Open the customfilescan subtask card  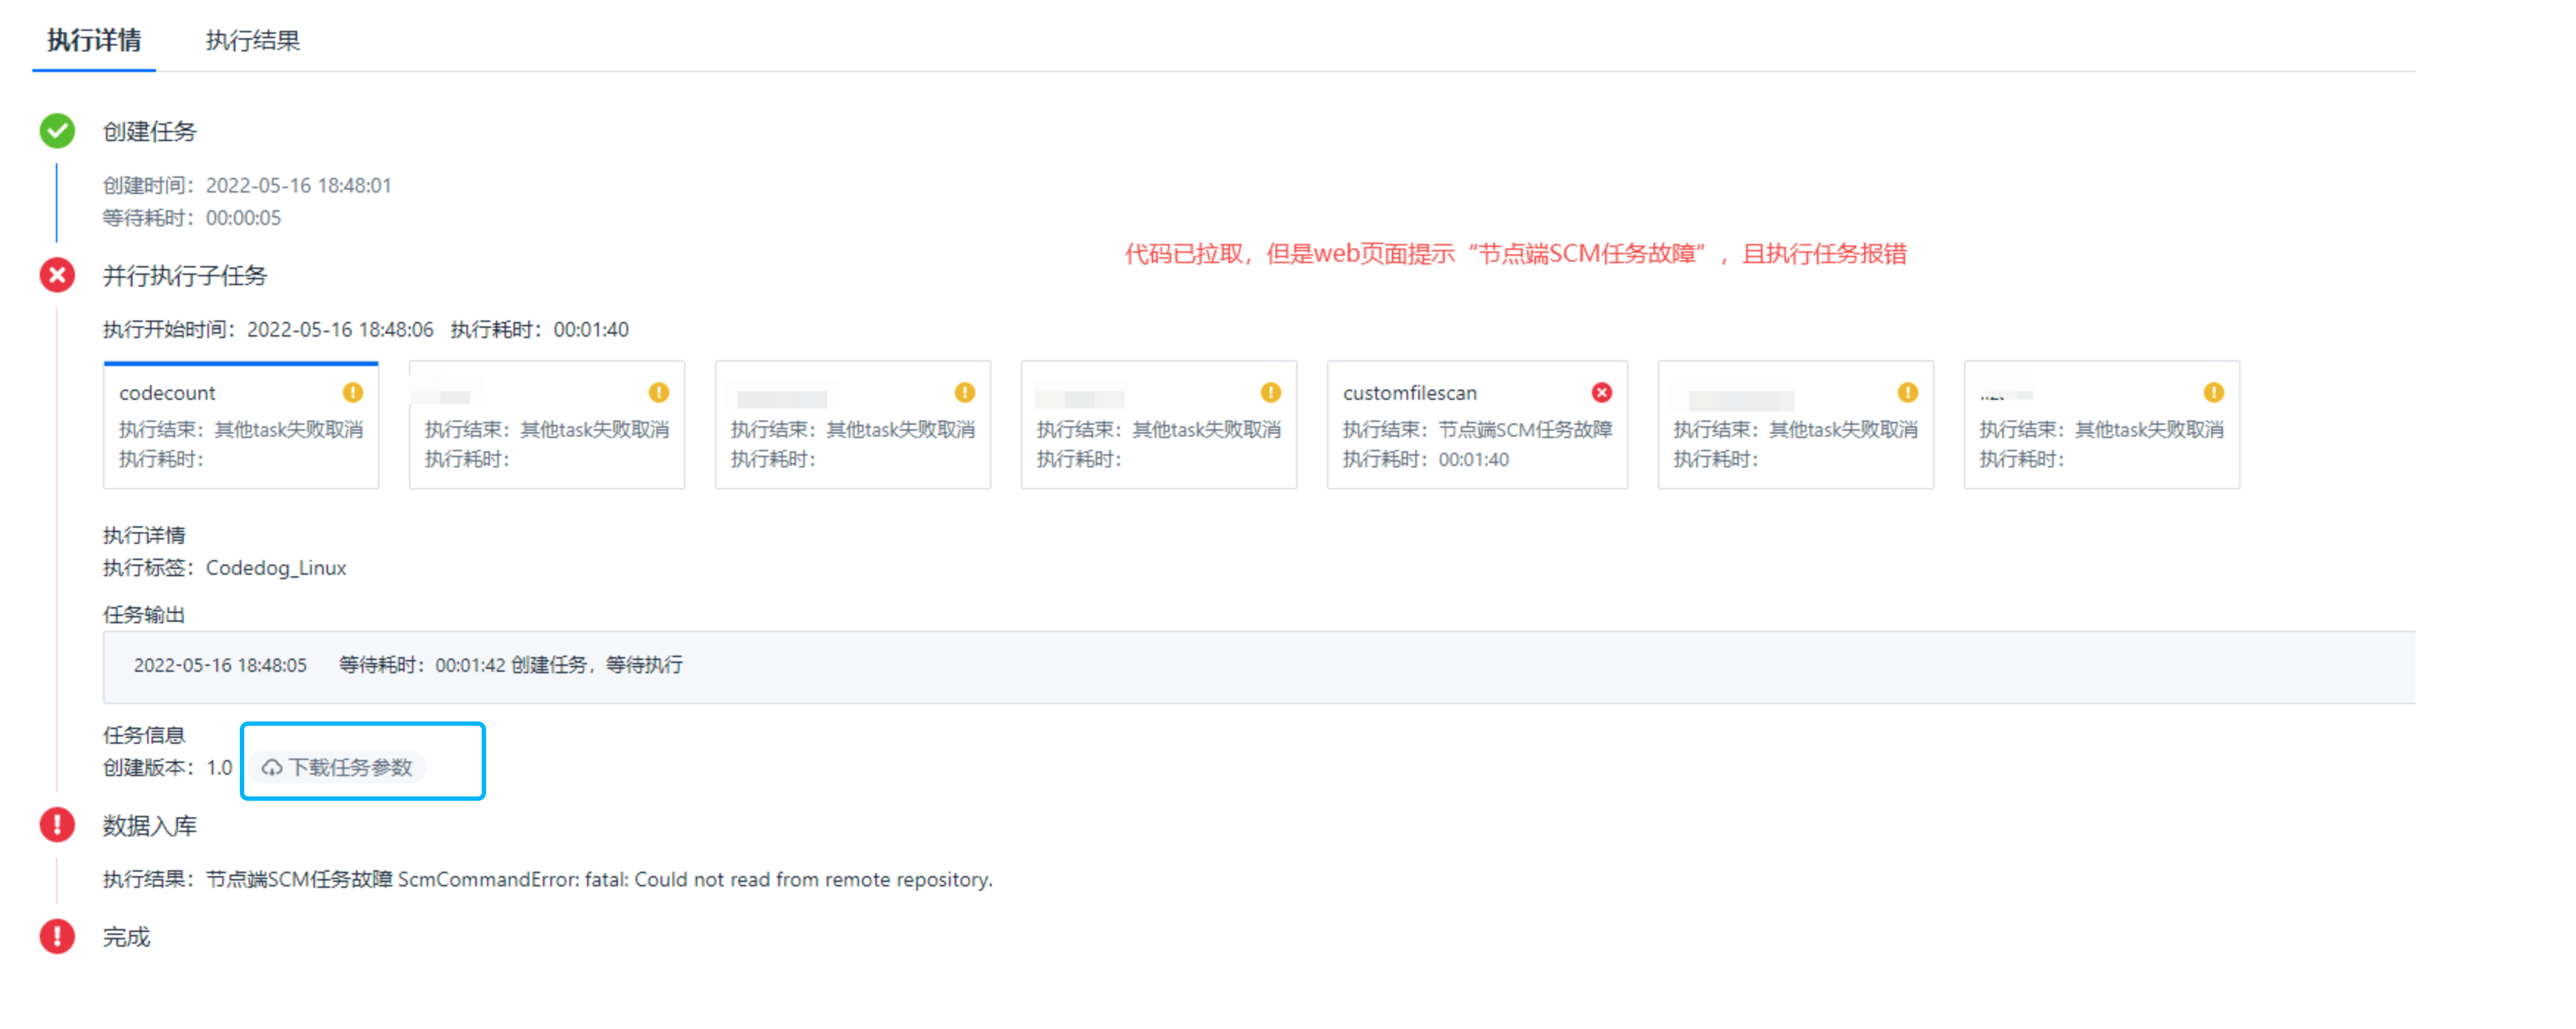[x=1476, y=426]
